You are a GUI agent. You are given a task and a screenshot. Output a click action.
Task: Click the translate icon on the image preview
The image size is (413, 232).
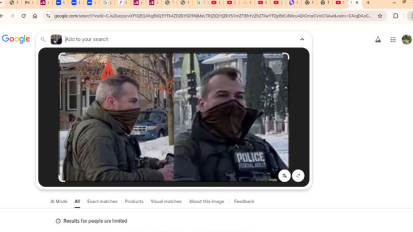285,176
